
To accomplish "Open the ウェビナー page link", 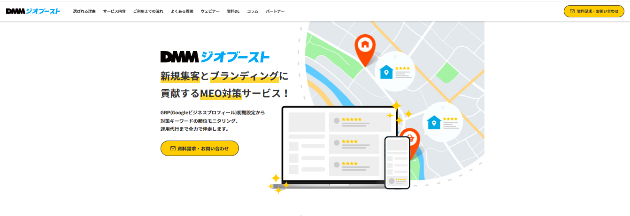I will 210,11.
